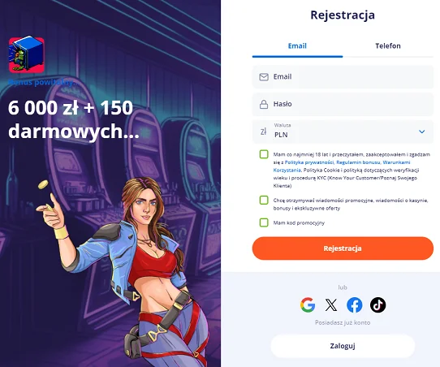Select the Email tab

[x=297, y=46]
